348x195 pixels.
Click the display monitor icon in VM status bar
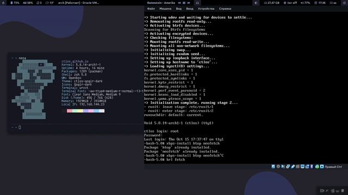click(302, 167)
